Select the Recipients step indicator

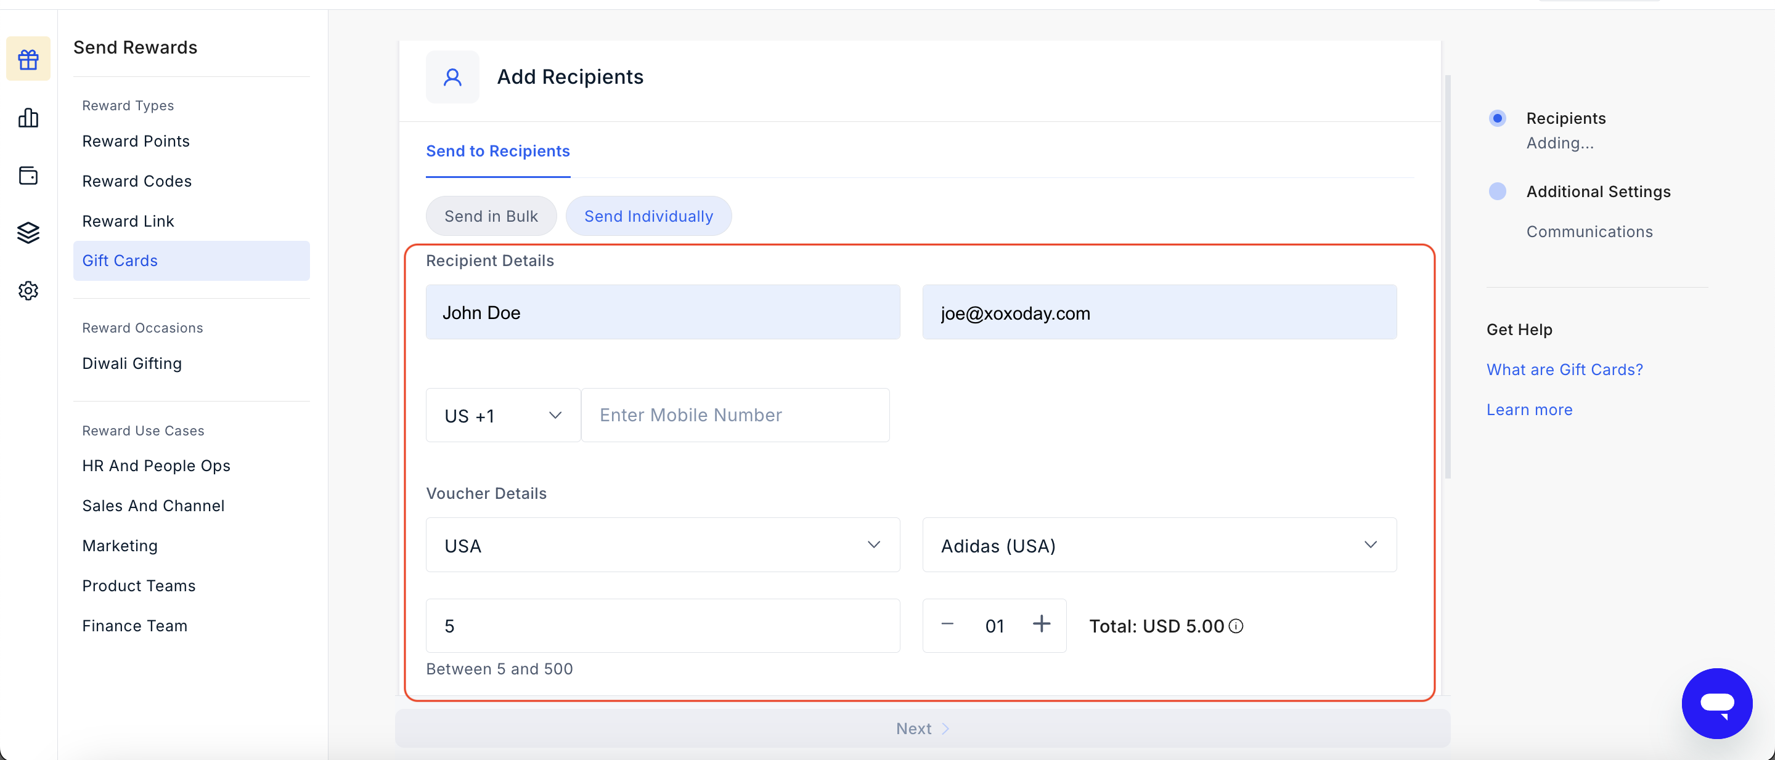coord(1496,118)
